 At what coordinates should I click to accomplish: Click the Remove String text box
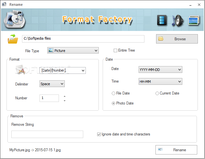(47, 134)
